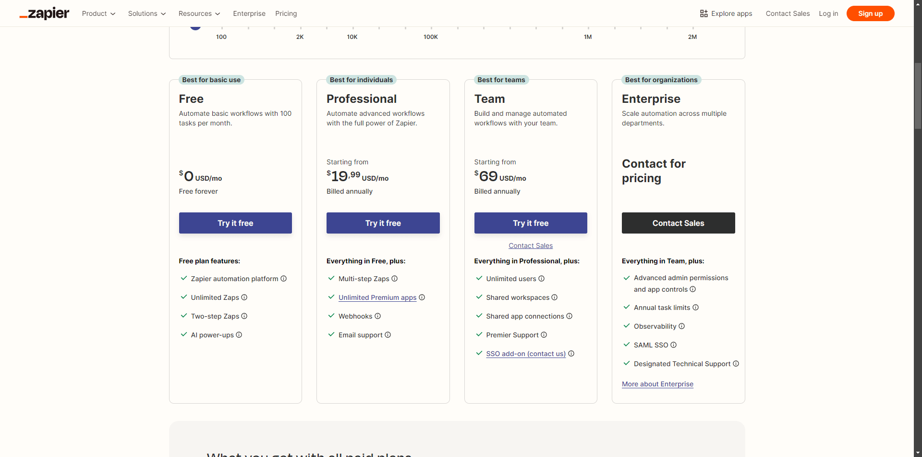Viewport: 922px width, 457px height.
Task: Click the Enterprise Contact Sales button
Action: [679, 223]
